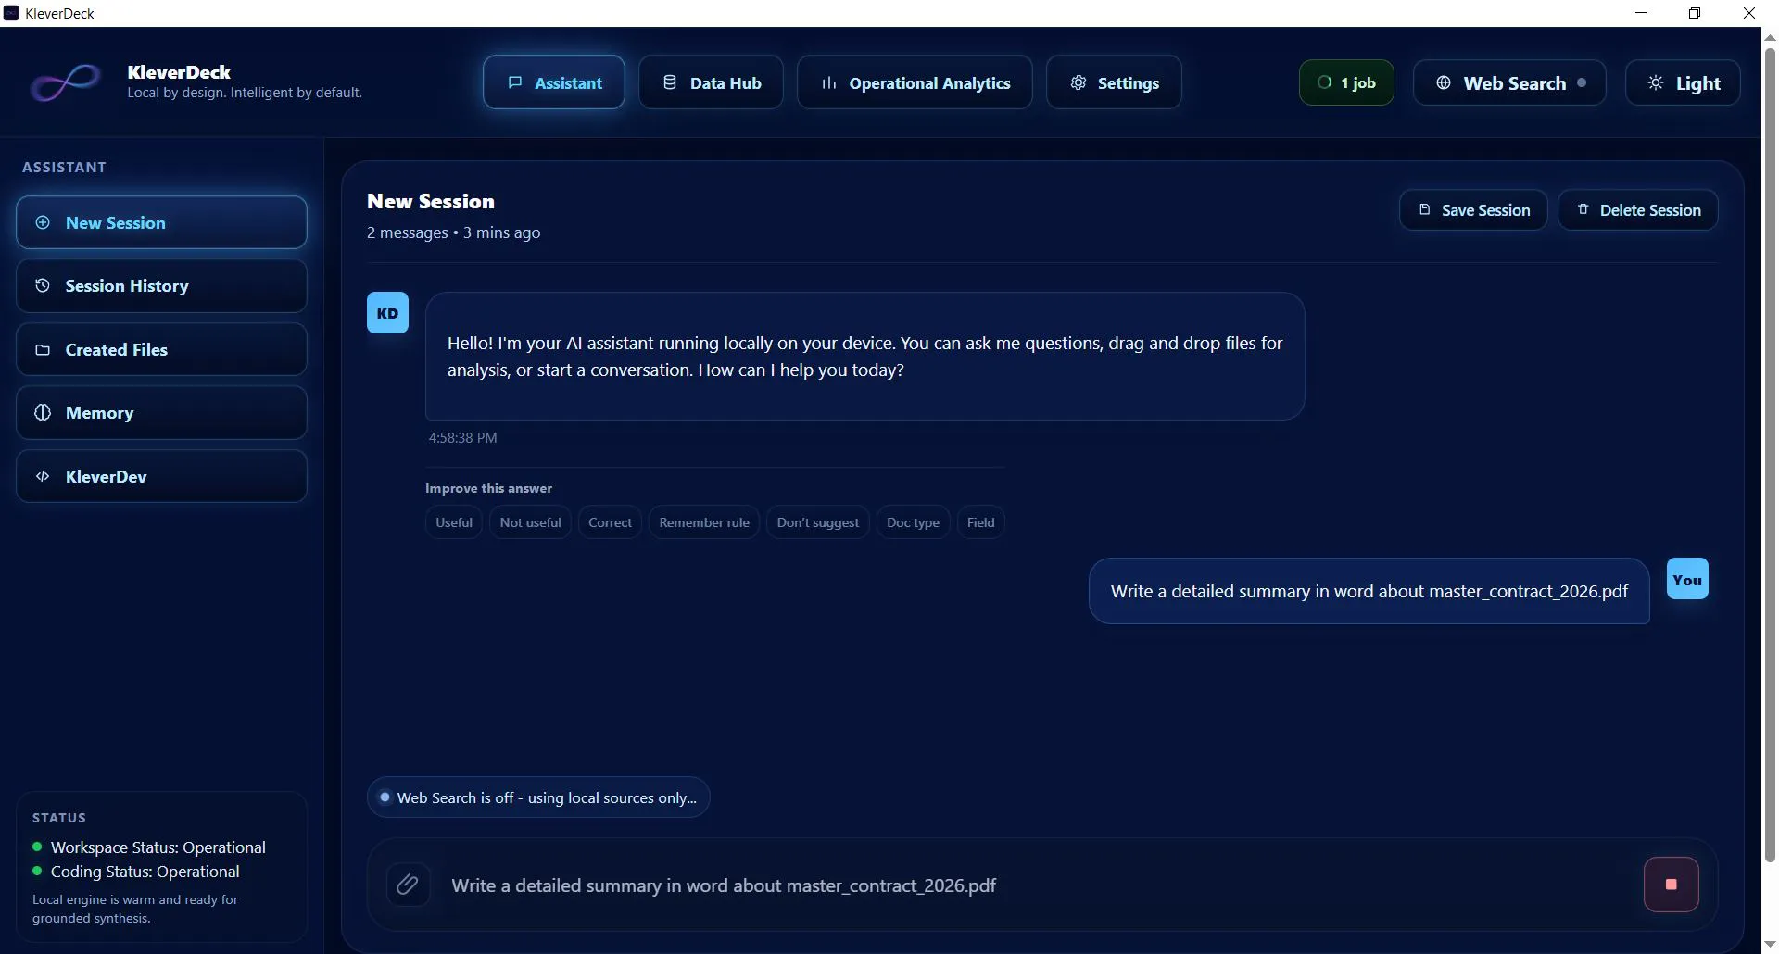Click Delete Session button
Screen dimensions: 1779x954
[1638, 210]
